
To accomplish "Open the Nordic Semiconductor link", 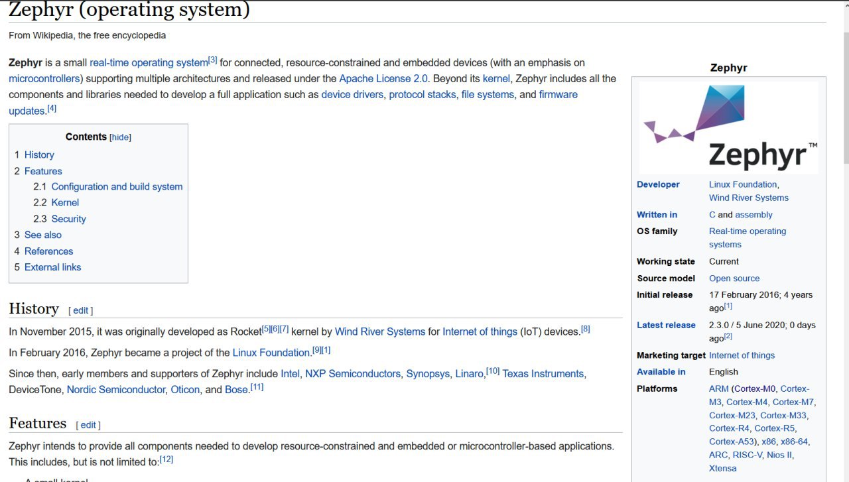I will [116, 390].
